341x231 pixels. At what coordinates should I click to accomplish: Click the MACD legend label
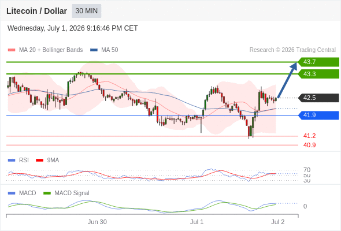(28, 193)
